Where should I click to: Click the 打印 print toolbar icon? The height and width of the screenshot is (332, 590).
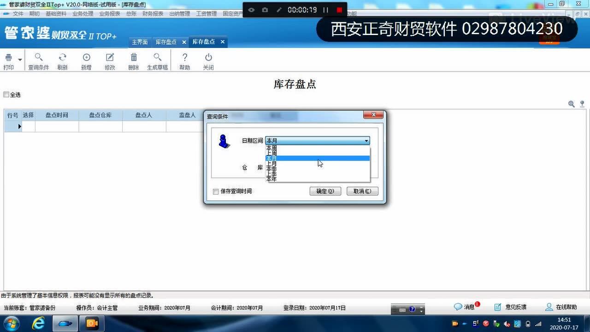click(8, 58)
